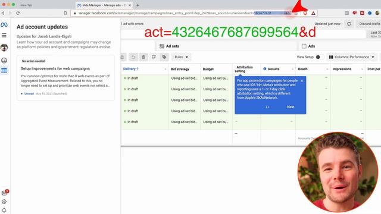Screen dimensions: 381x214
Task: Click the tag icon in the toolbar
Action: 164,57
